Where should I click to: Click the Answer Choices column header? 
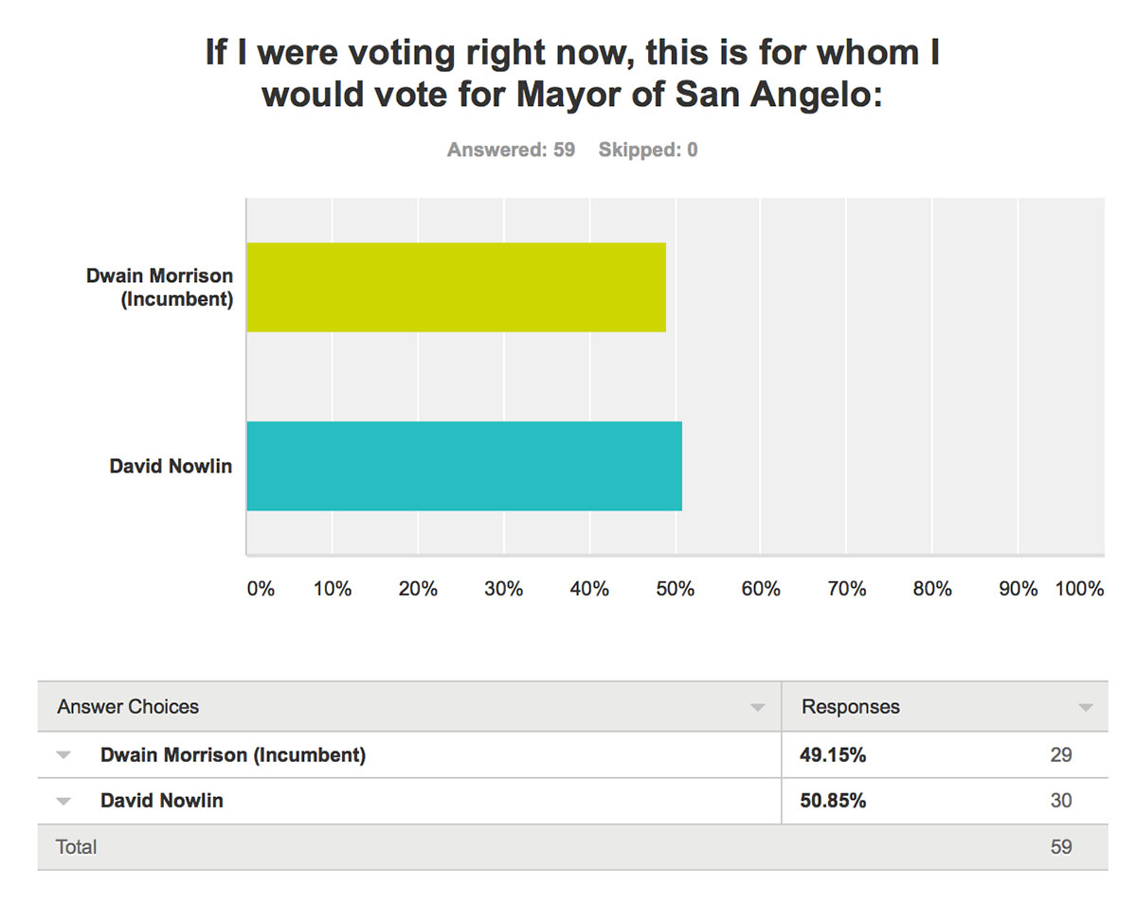pyautogui.click(x=127, y=706)
